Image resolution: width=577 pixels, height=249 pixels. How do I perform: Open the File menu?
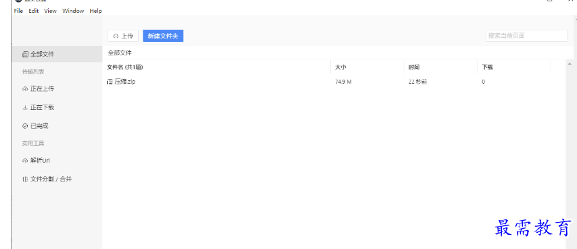[18, 11]
